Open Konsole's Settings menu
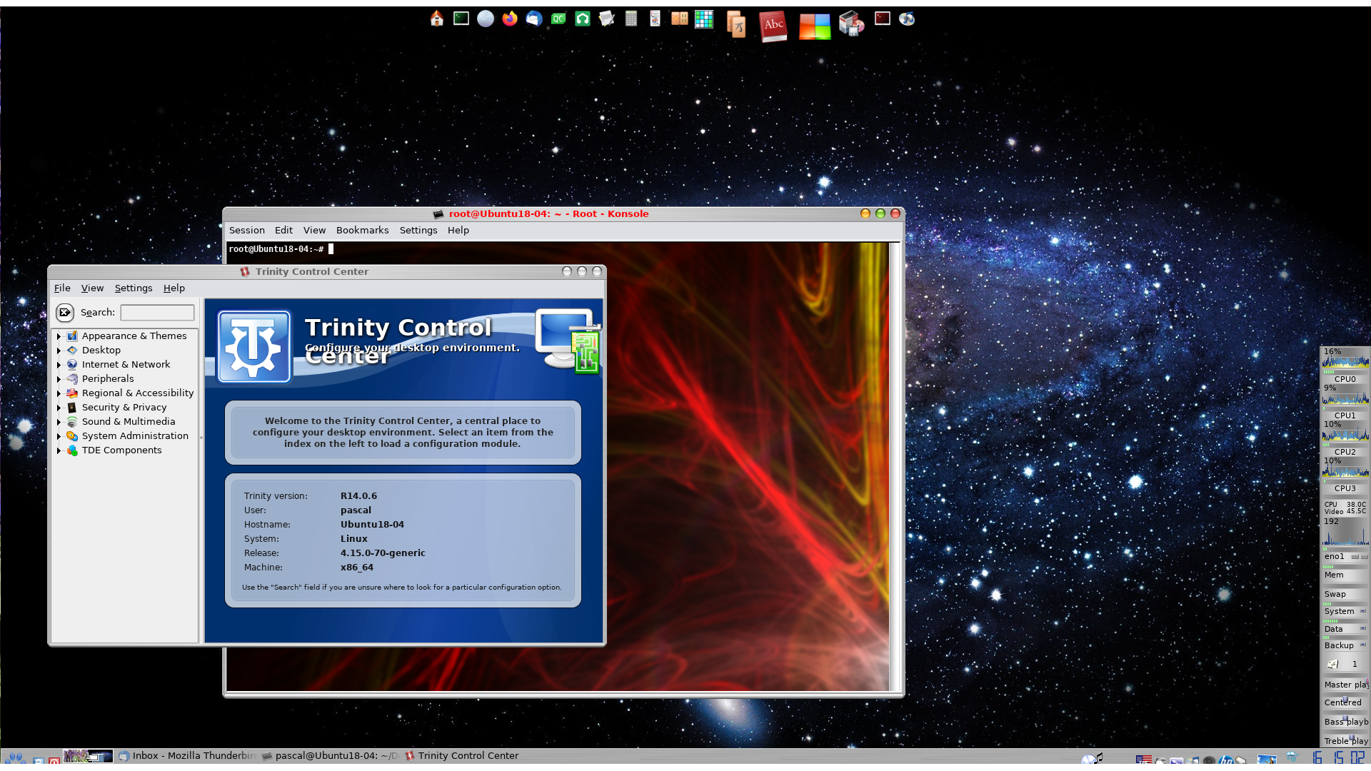The height and width of the screenshot is (771, 1371). 418,230
